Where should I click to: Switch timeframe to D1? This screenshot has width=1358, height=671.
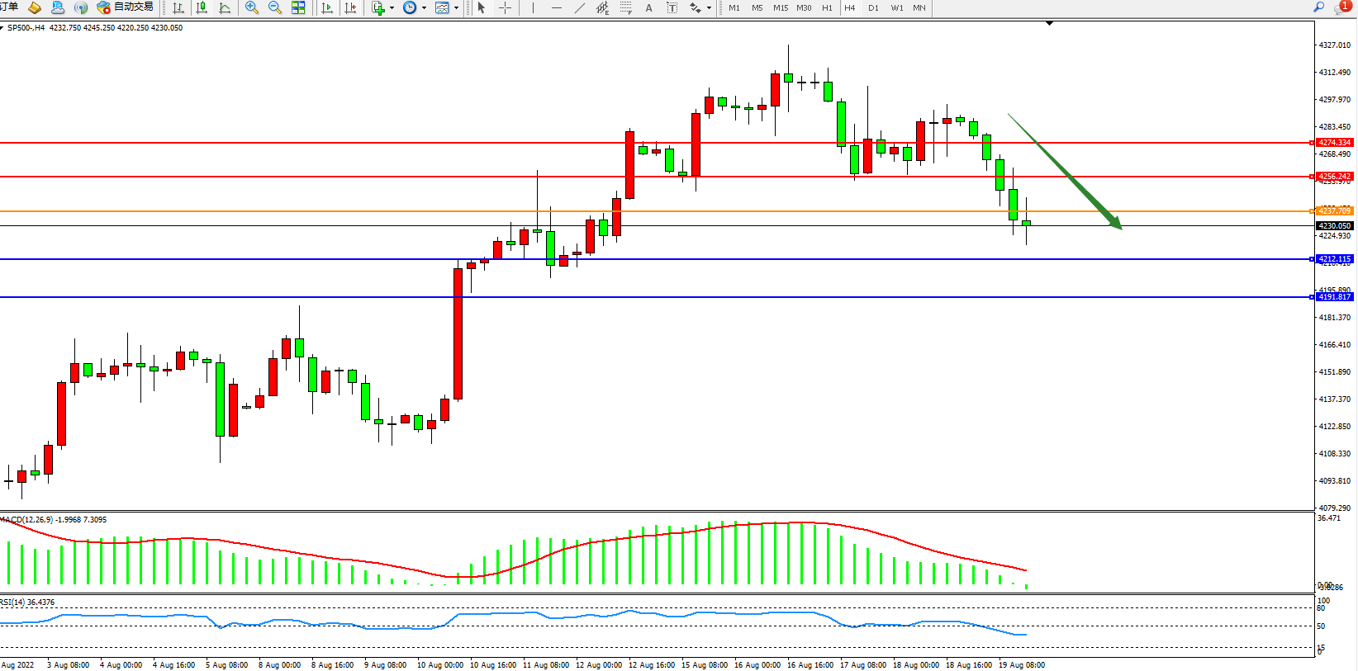tap(873, 8)
